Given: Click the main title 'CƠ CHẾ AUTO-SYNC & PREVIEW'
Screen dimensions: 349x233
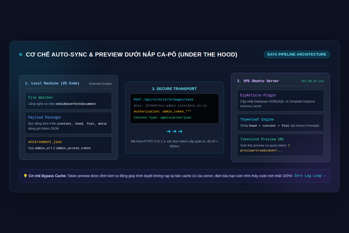Looking at the screenshot, I should point(132,55).
